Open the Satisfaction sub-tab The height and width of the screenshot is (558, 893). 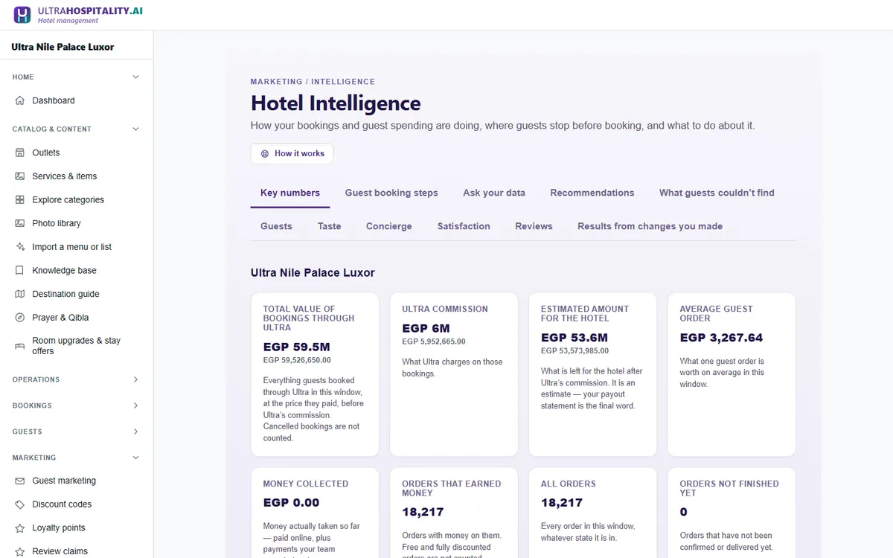point(464,226)
